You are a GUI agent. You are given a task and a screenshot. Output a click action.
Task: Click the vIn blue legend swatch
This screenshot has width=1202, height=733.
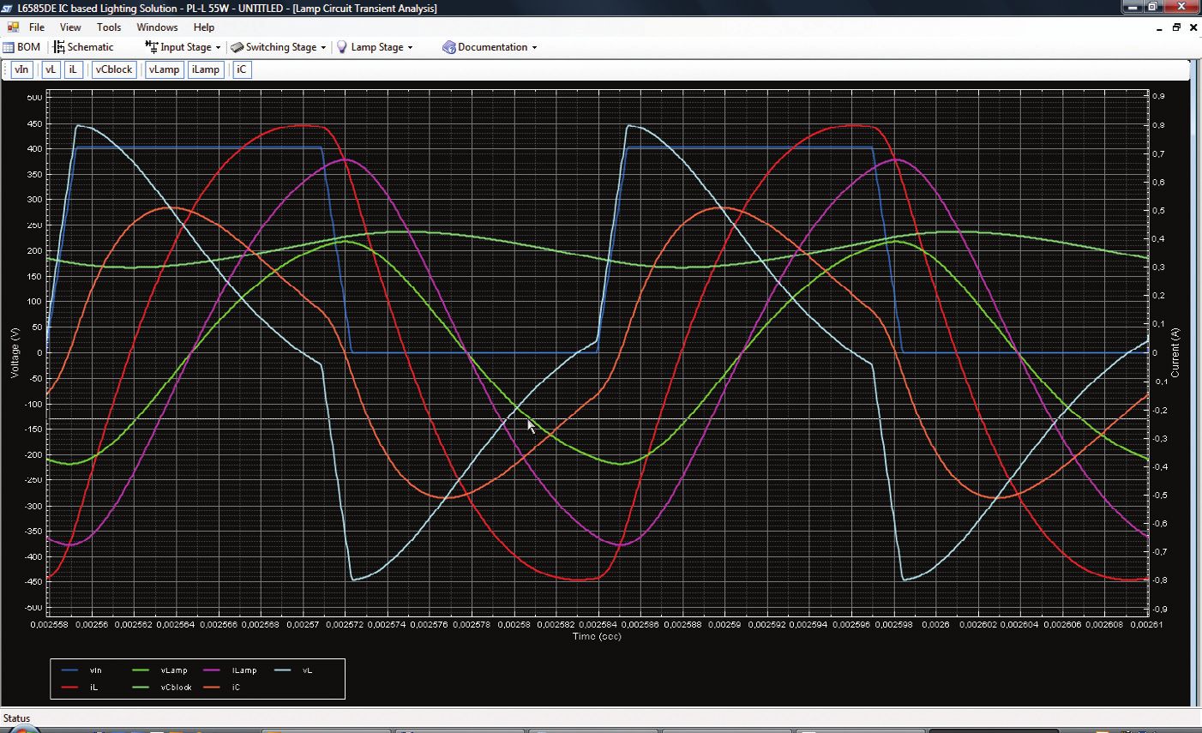coord(69,670)
